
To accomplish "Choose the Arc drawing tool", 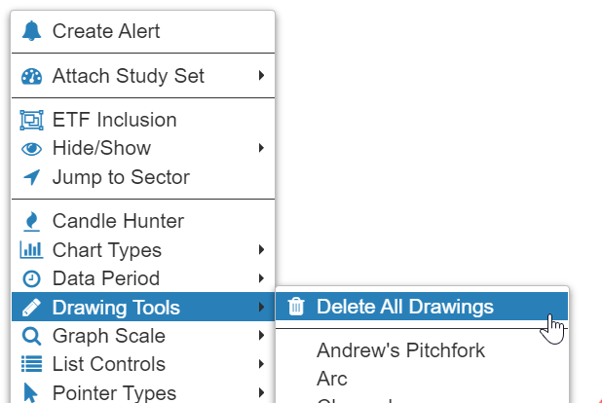I will click(x=331, y=379).
